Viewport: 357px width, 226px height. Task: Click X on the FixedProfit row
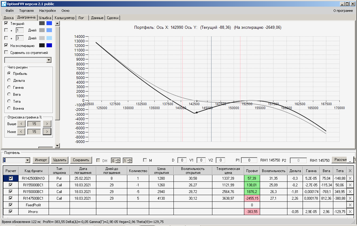(x=350, y=205)
